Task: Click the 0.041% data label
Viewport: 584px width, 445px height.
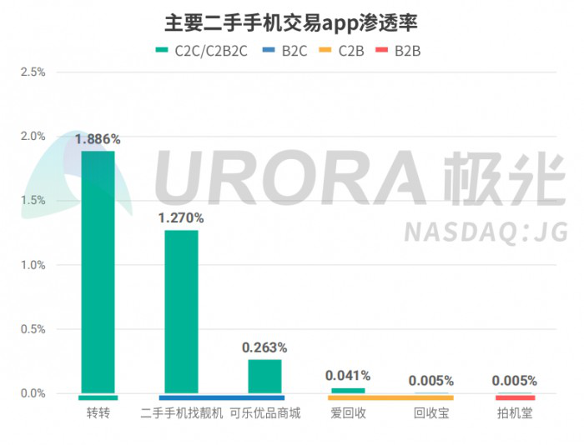Action: click(x=348, y=376)
